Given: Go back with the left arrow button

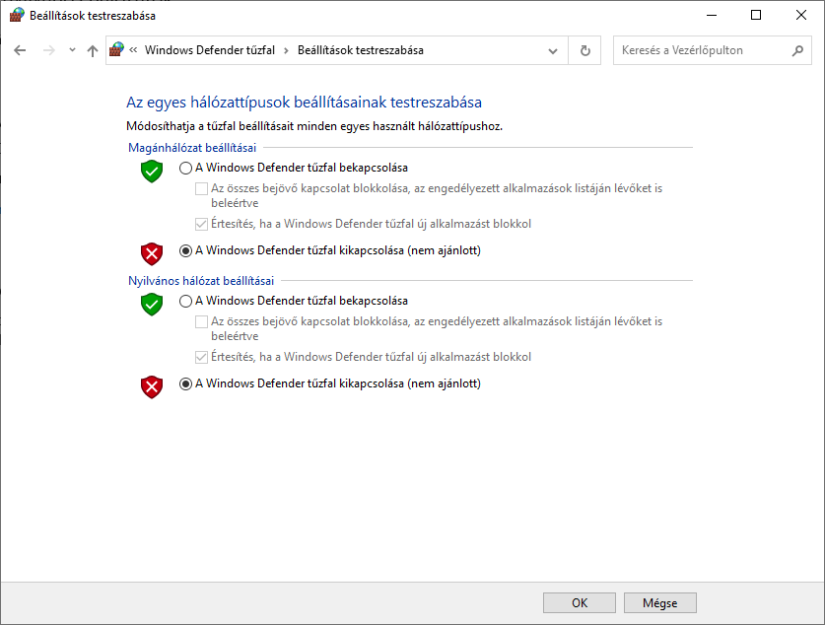Looking at the screenshot, I should click(x=20, y=50).
